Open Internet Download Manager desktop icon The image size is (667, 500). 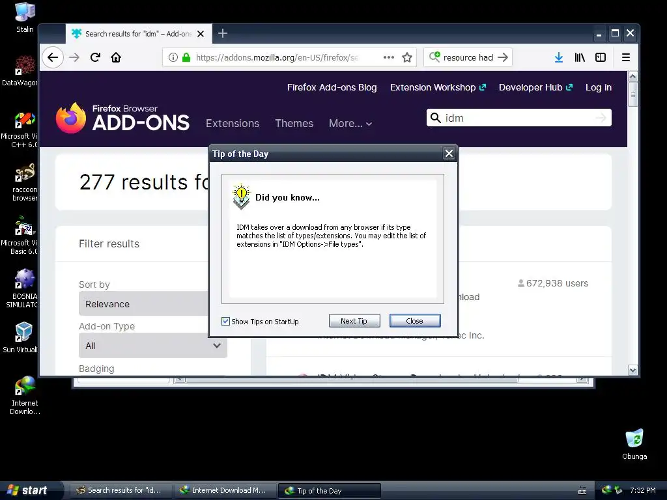pos(25,395)
